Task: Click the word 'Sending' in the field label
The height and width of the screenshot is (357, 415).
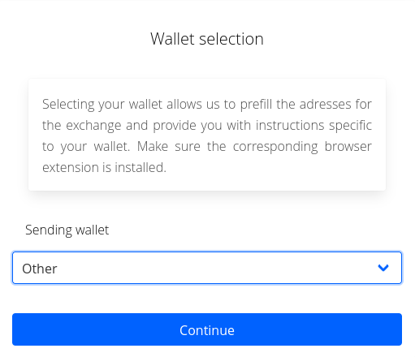Action: [x=49, y=230]
